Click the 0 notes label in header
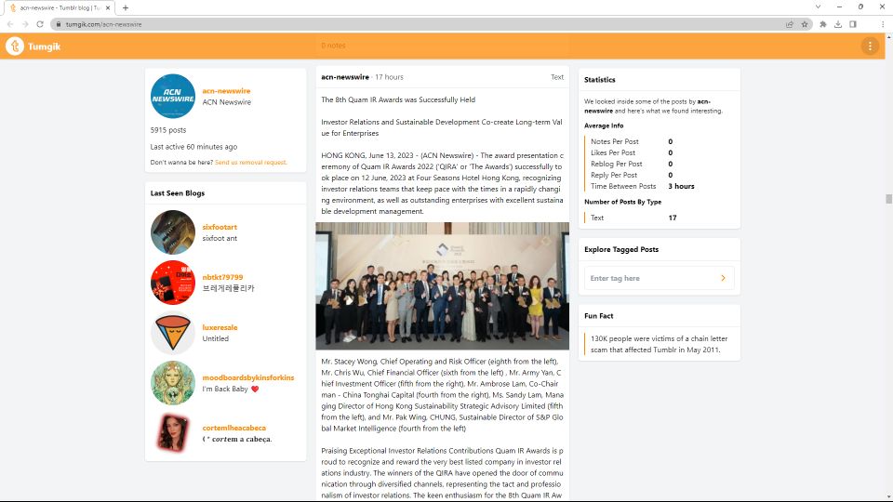 click(x=333, y=46)
